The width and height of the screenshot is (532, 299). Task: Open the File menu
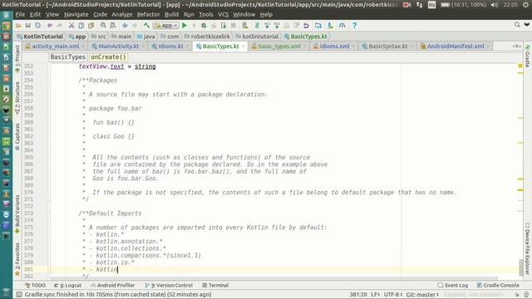pyautogui.click(x=20, y=15)
